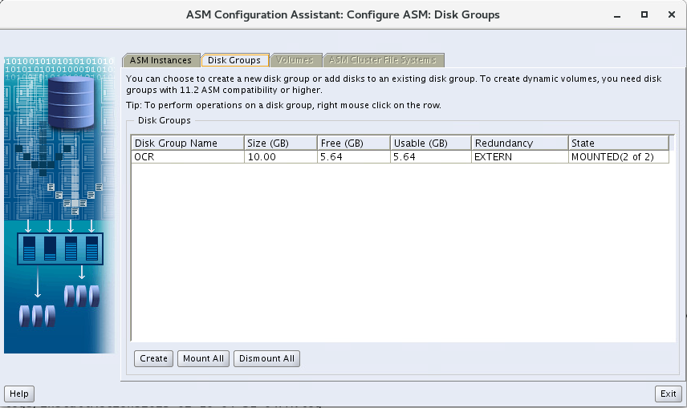
Task: Maximize the ASM Configuration Assistant window
Action: click(x=644, y=14)
